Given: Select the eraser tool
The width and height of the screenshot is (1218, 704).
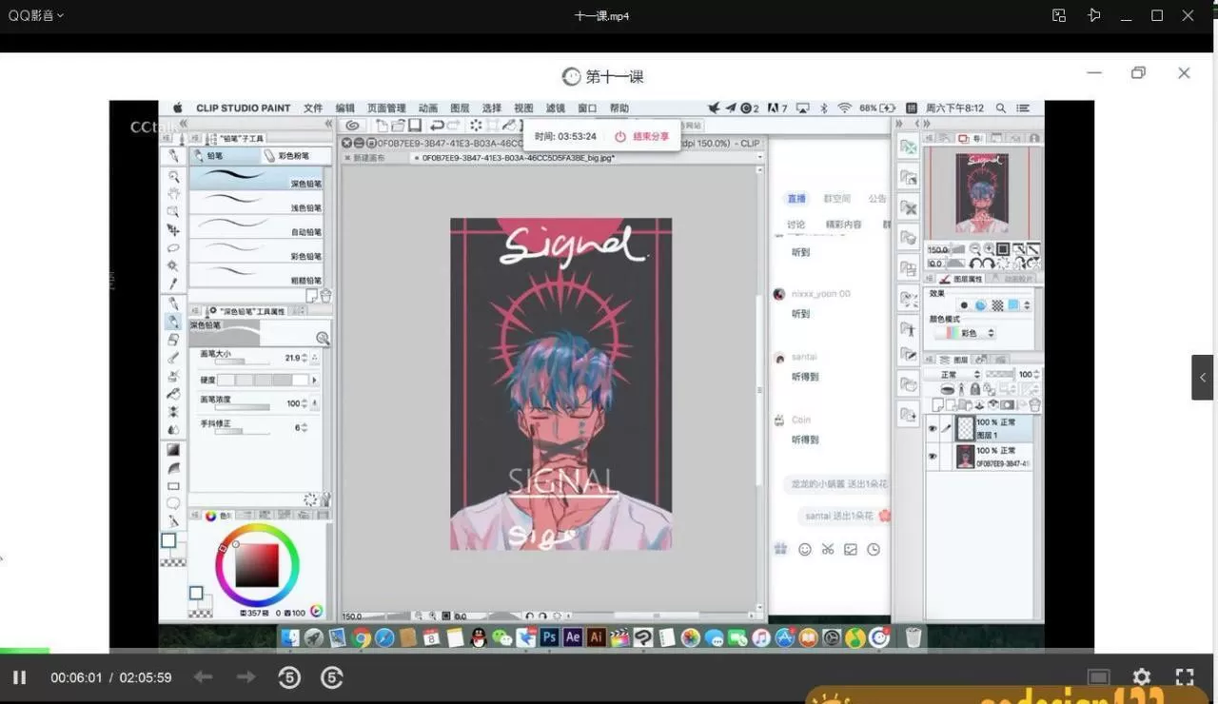Looking at the screenshot, I should click(173, 340).
